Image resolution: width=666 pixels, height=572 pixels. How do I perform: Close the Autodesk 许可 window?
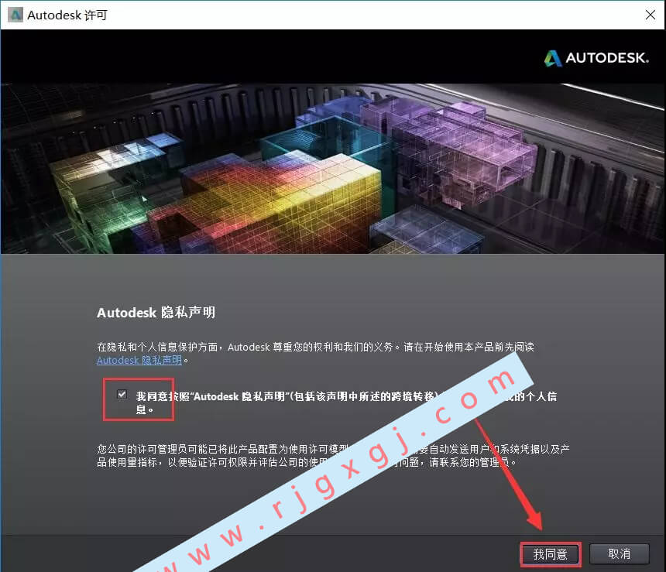point(650,15)
